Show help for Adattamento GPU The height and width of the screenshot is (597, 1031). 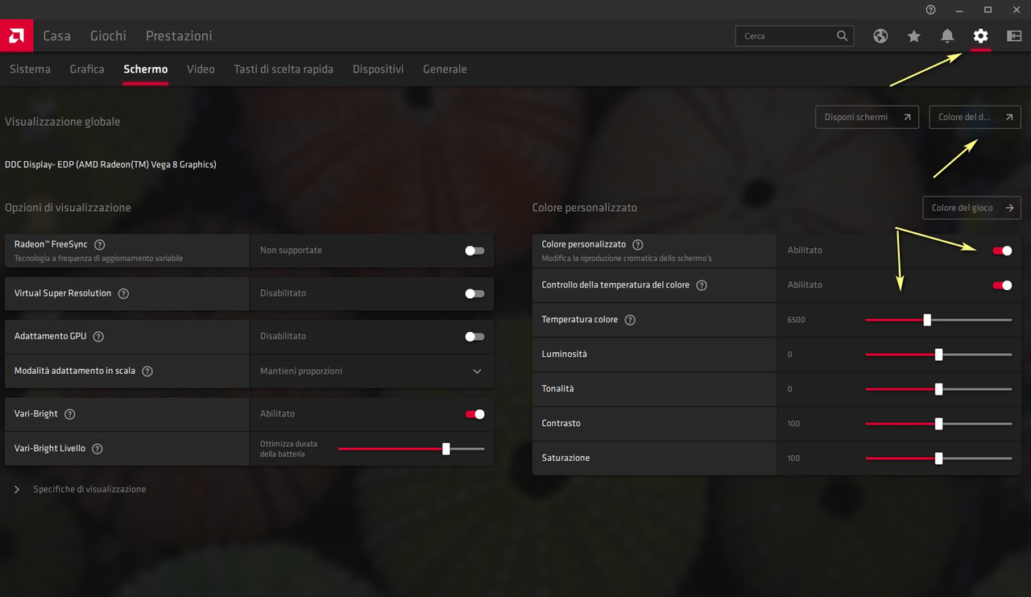point(99,337)
